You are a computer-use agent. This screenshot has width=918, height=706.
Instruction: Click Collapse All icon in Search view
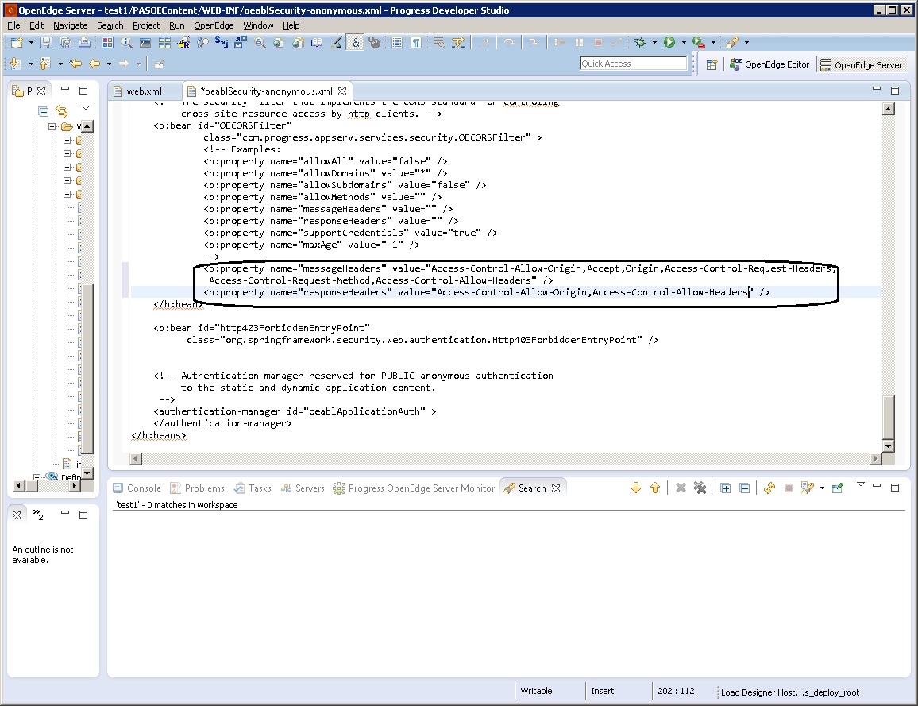tap(745, 488)
